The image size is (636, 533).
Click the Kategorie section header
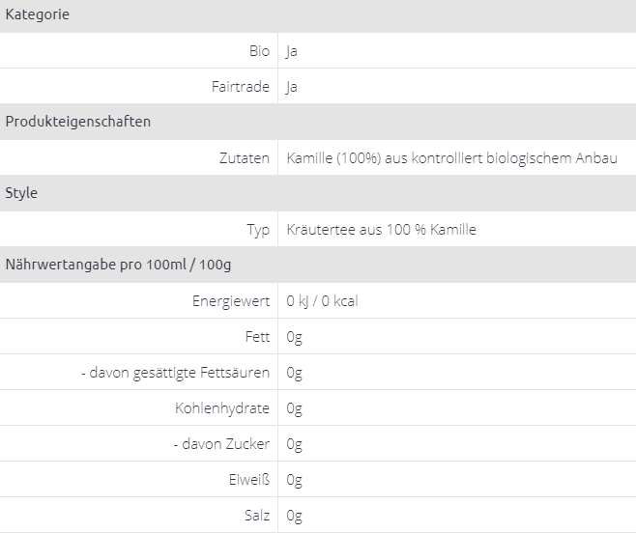pyautogui.click(x=37, y=14)
